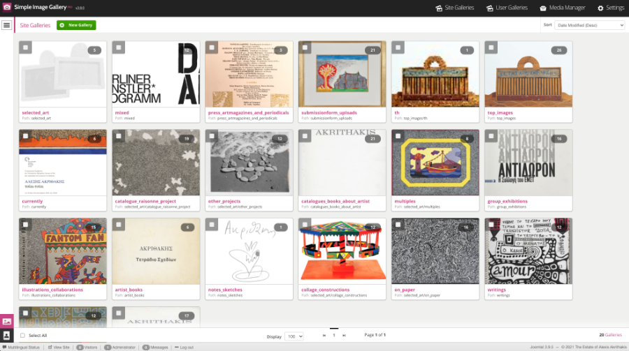Open View Site from status bar
Screen dimensions: 629x351
(x=59, y=348)
